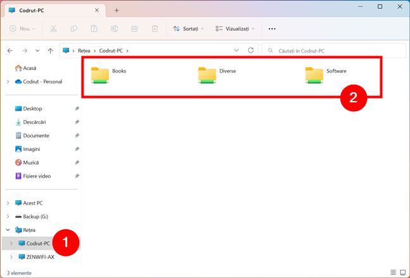Open the Vizualizați view dropdown
Viewport: 410px width, 278px height.
[235, 28]
